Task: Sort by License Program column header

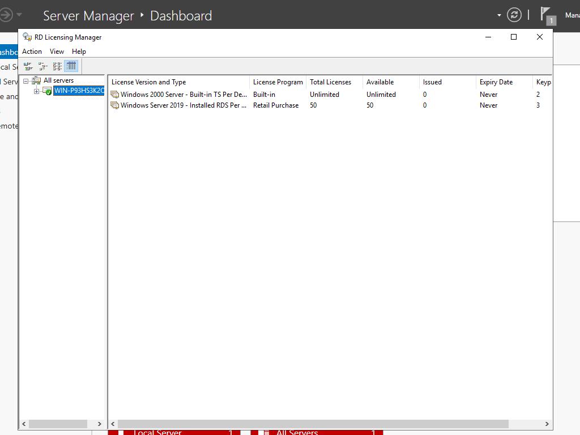Action: tap(278, 82)
